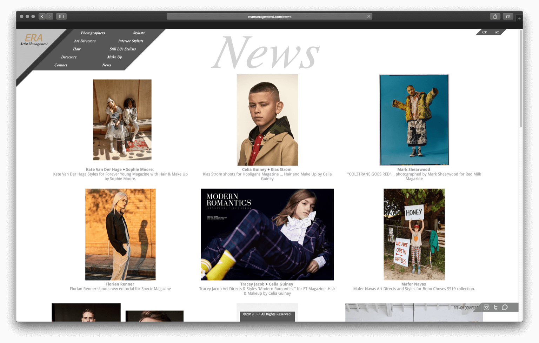The width and height of the screenshot is (539, 343).
Task: Open the Instagram icon link
Action: click(x=486, y=307)
